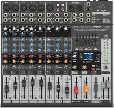Image resolution: width=114 pixels, height=108 pixels.
Task: Click the channel 2 grey pan knob
Action: [x=14, y=67]
